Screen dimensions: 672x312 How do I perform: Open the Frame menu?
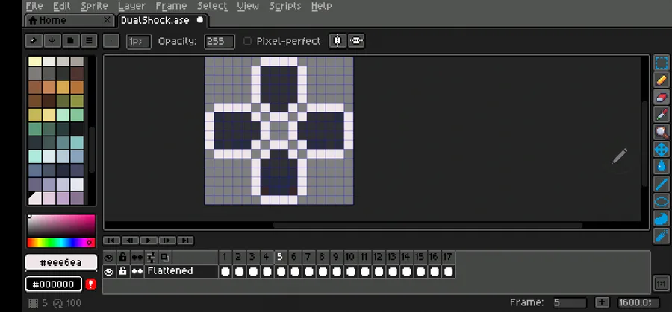click(171, 6)
